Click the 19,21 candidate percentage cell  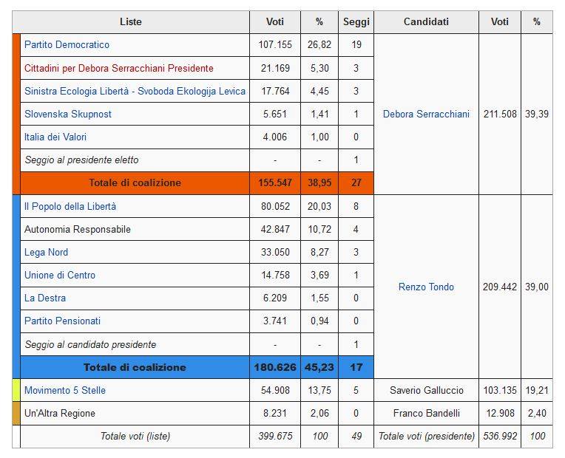pos(537,390)
